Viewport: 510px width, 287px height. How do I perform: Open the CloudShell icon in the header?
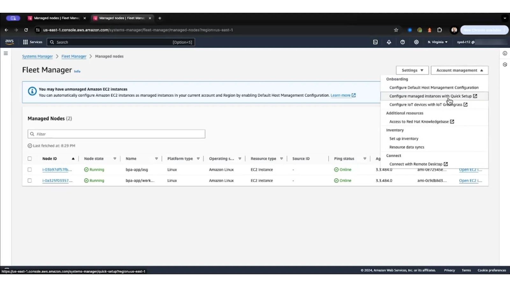coord(375,42)
